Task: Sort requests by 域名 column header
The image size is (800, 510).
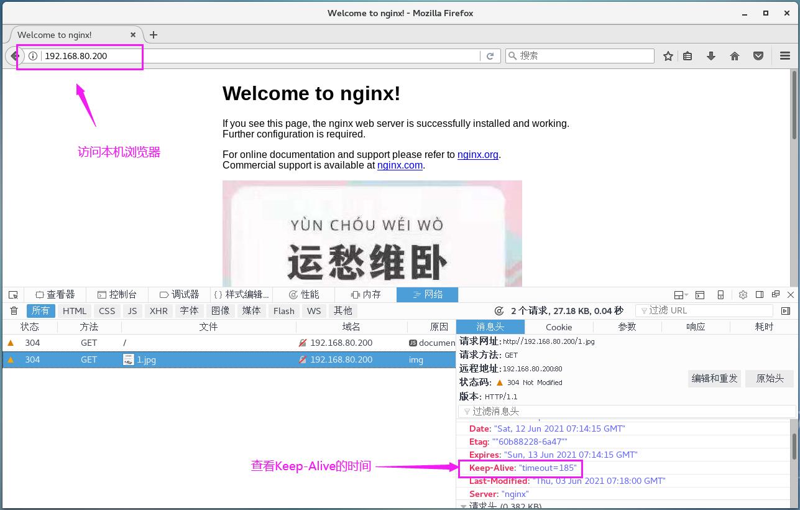Action: tap(351, 327)
